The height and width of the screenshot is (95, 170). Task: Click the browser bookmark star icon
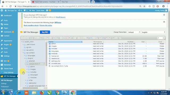pos(144,6)
